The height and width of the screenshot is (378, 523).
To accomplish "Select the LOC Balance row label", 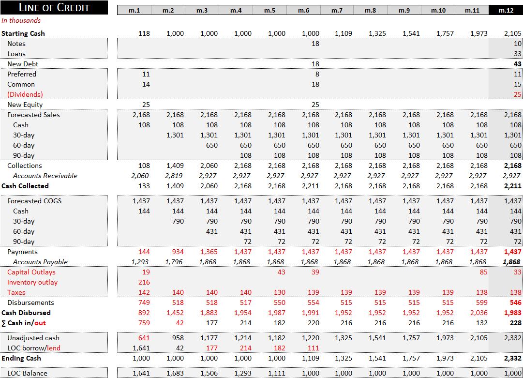I will [x=28, y=373].
